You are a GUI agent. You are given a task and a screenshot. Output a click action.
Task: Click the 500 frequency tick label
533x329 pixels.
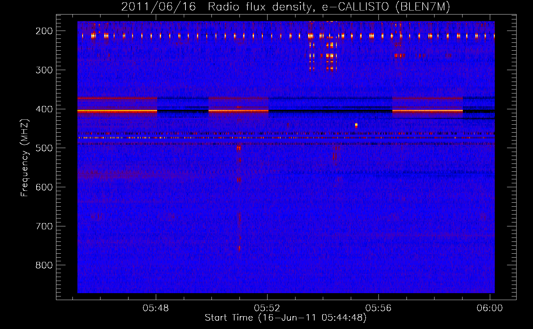coord(44,148)
